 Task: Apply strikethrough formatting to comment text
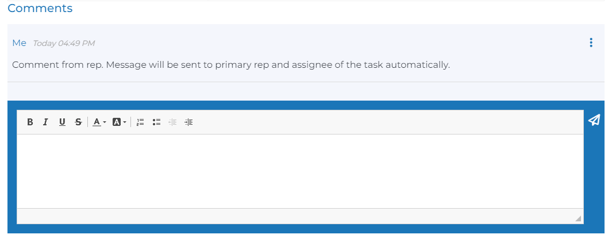[78, 122]
